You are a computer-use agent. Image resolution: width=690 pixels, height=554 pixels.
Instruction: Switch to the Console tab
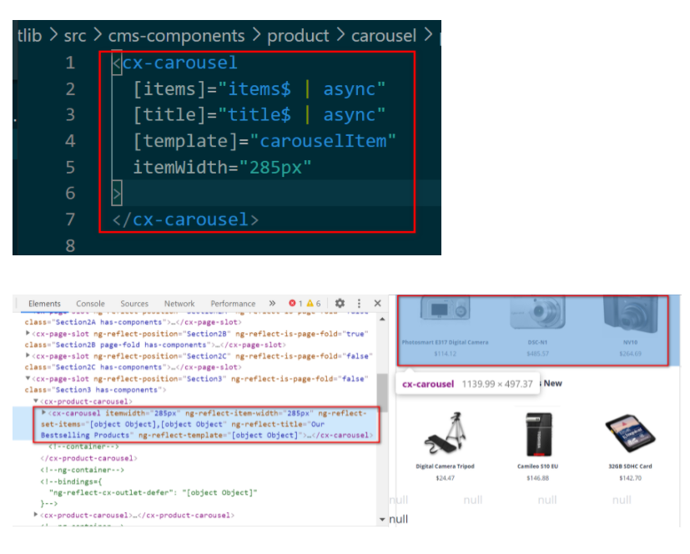click(x=90, y=304)
